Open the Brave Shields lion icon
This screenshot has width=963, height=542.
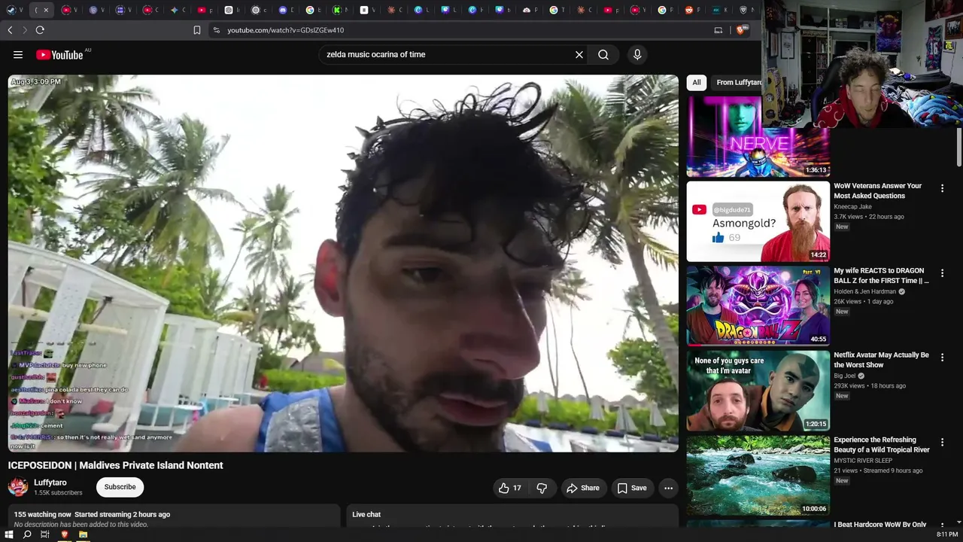[x=741, y=30]
